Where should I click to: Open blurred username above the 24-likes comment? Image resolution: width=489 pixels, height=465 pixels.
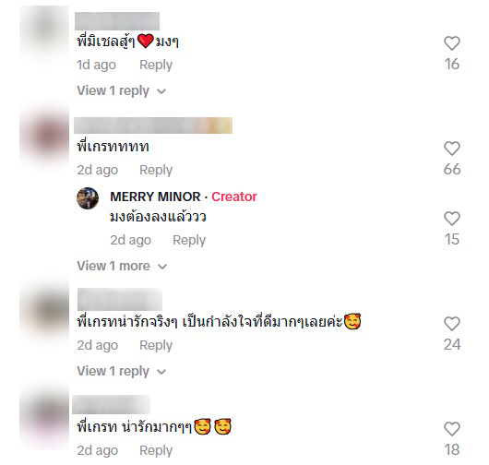coord(120,300)
